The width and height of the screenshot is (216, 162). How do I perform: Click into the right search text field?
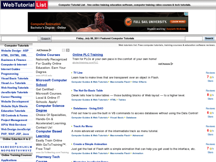(194, 38)
